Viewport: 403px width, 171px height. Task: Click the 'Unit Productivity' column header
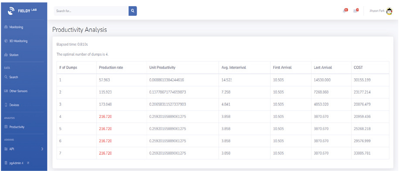(162, 67)
